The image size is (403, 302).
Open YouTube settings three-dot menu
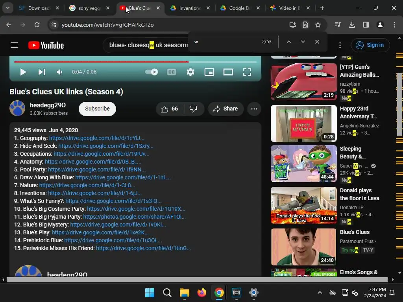coord(340,45)
